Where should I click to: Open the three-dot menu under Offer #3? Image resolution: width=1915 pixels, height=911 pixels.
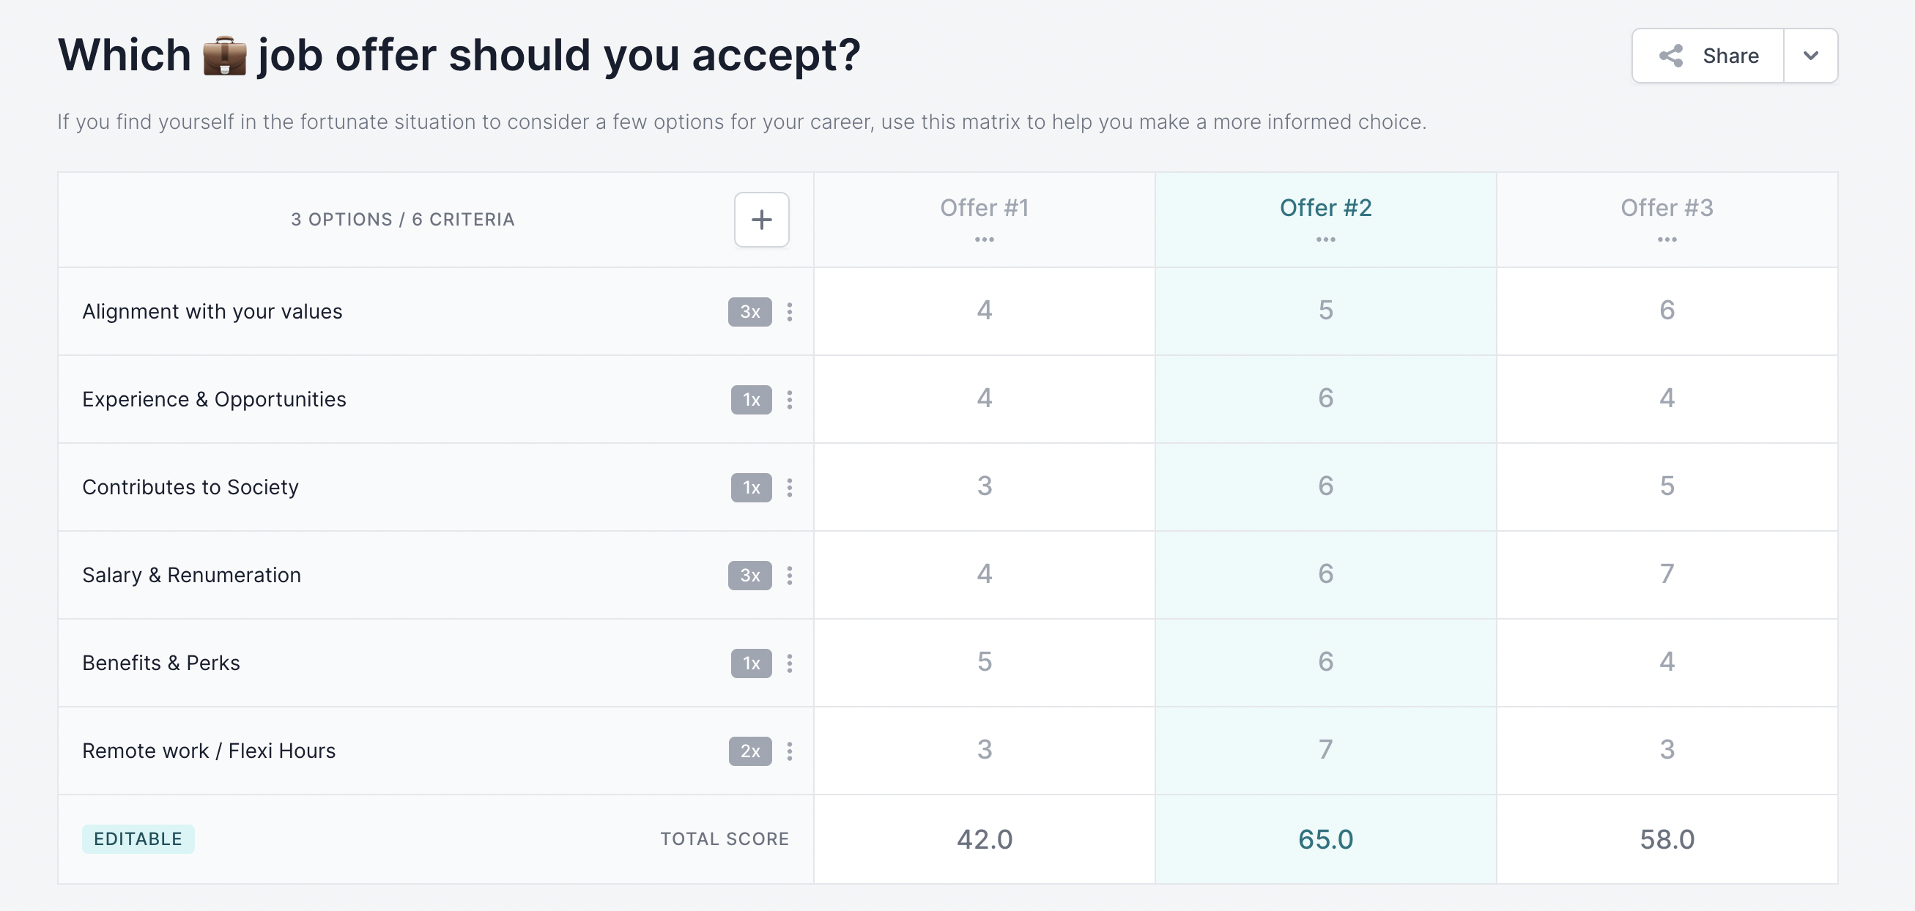pyautogui.click(x=1667, y=239)
